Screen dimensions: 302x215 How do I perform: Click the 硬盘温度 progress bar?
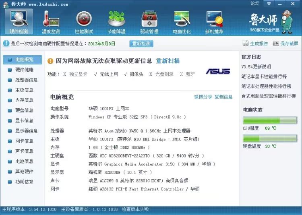point(270,139)
